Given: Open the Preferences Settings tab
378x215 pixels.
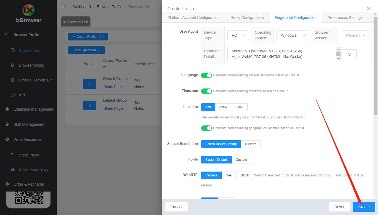Looking at the screenshot, I should coord(345,18).
